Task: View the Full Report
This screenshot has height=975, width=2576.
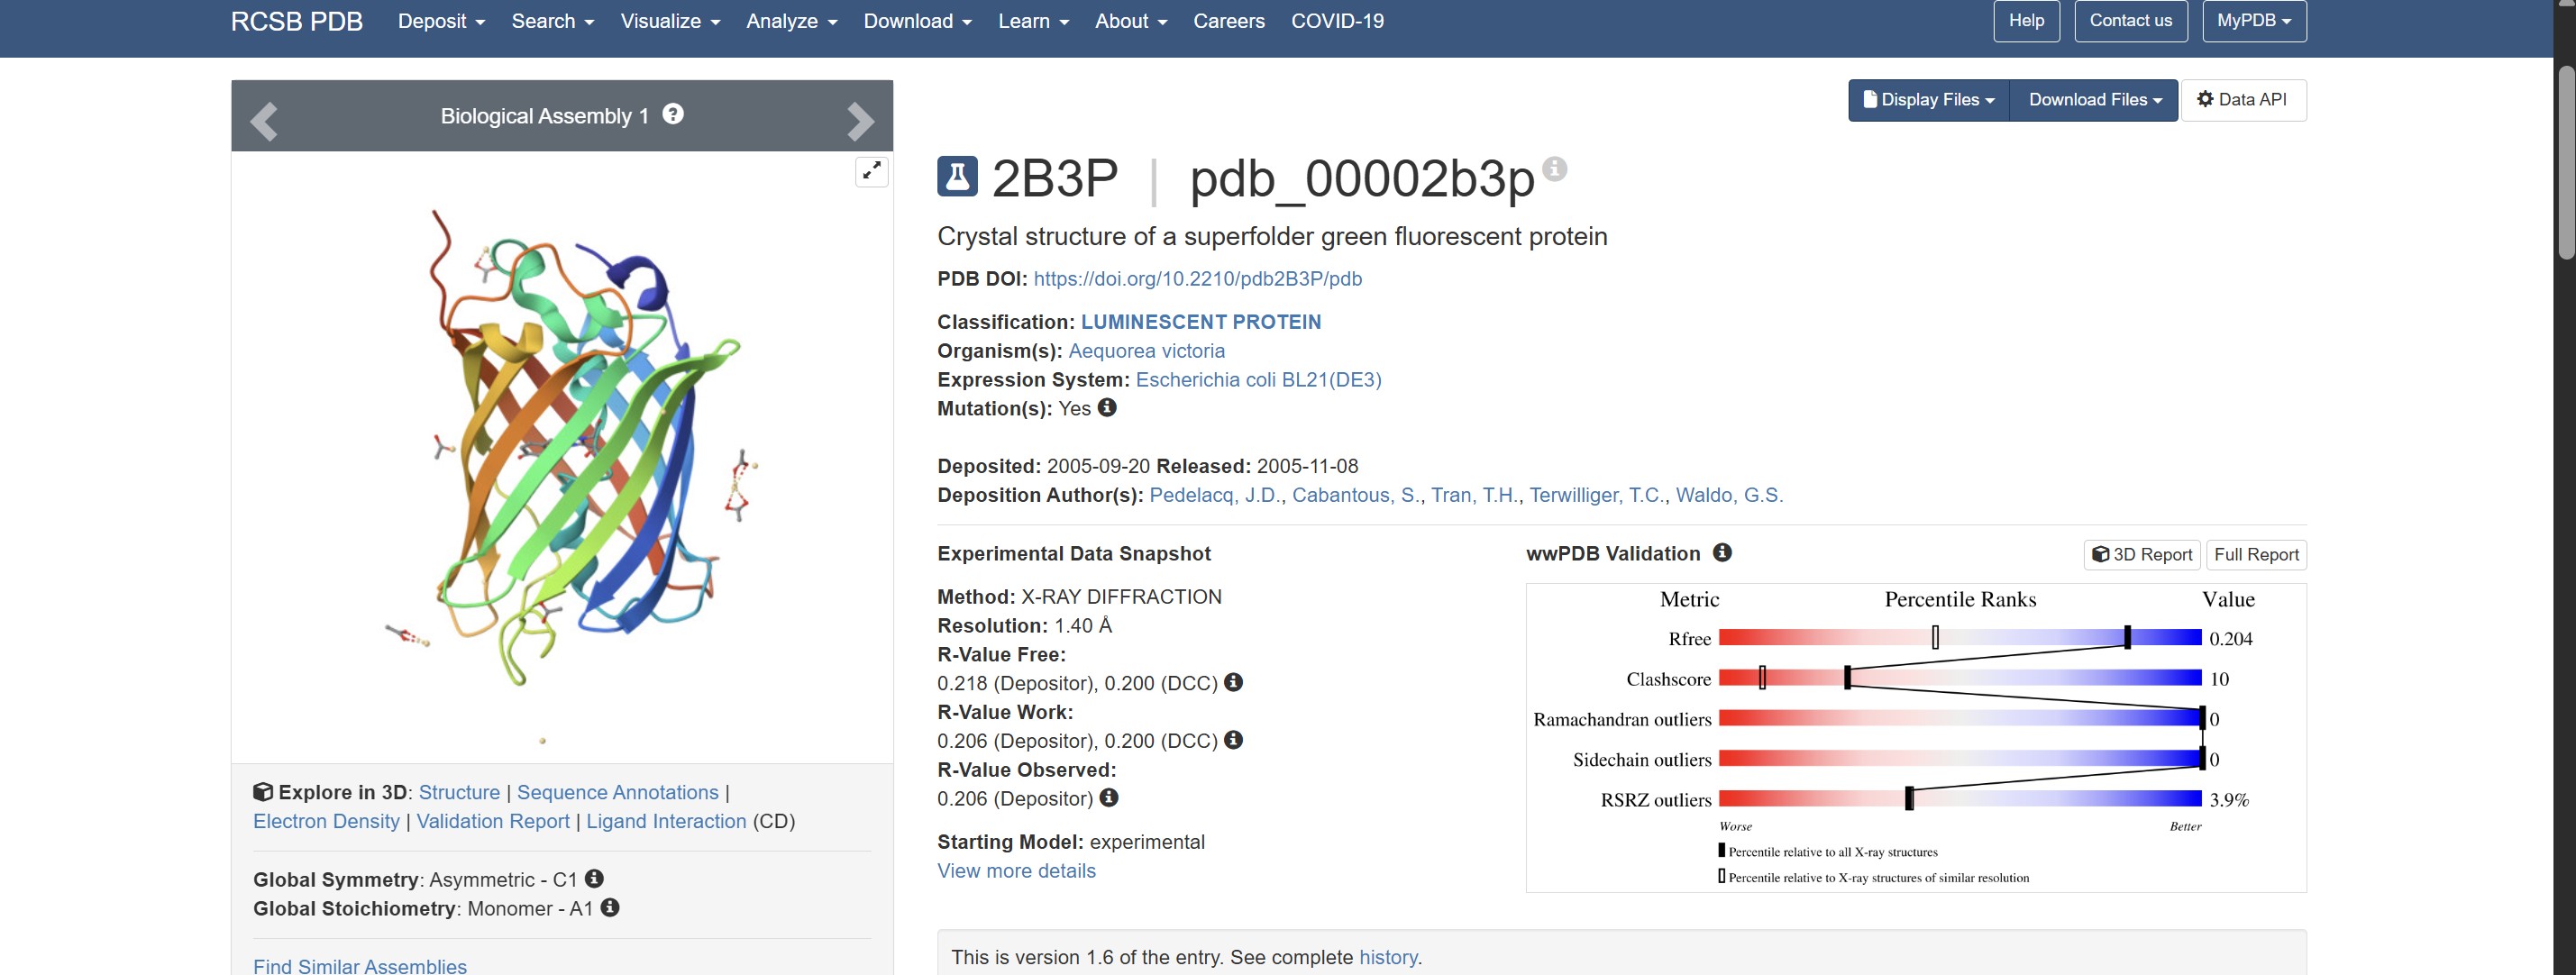Action: 2256,554
